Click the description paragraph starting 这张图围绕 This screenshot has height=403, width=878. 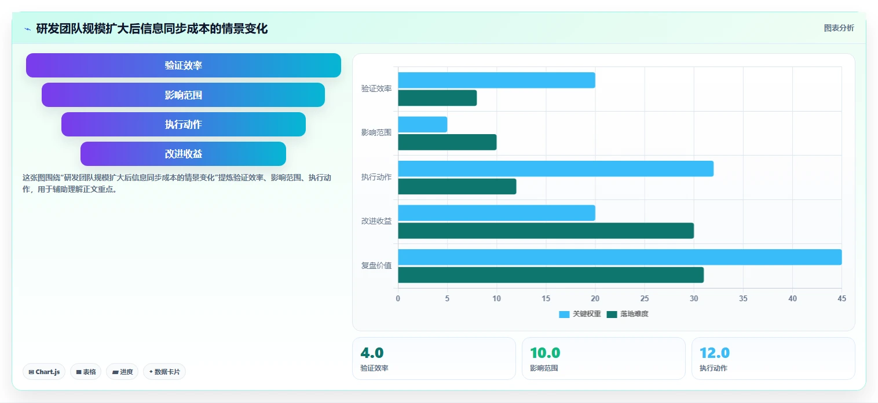[x=177, y=183]
